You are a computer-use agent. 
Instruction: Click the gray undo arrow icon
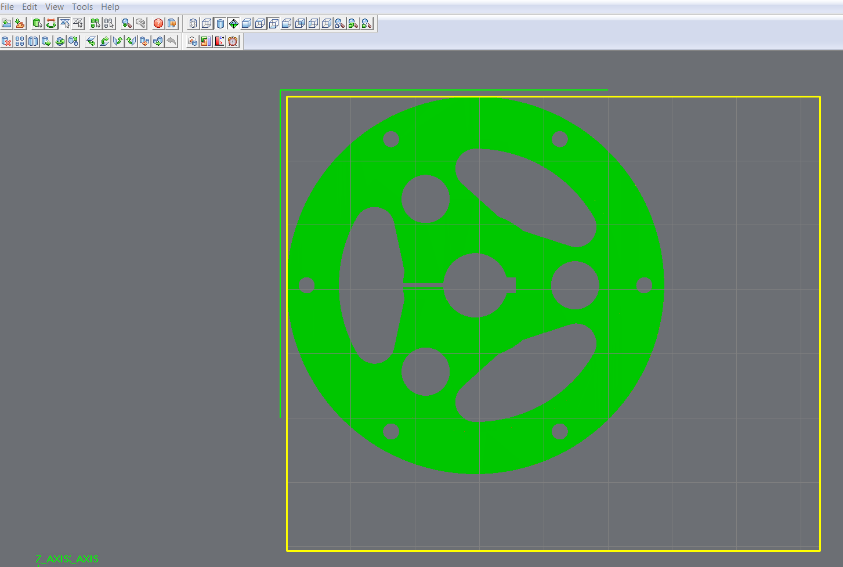pyautogui.click(x=171, y=41)
